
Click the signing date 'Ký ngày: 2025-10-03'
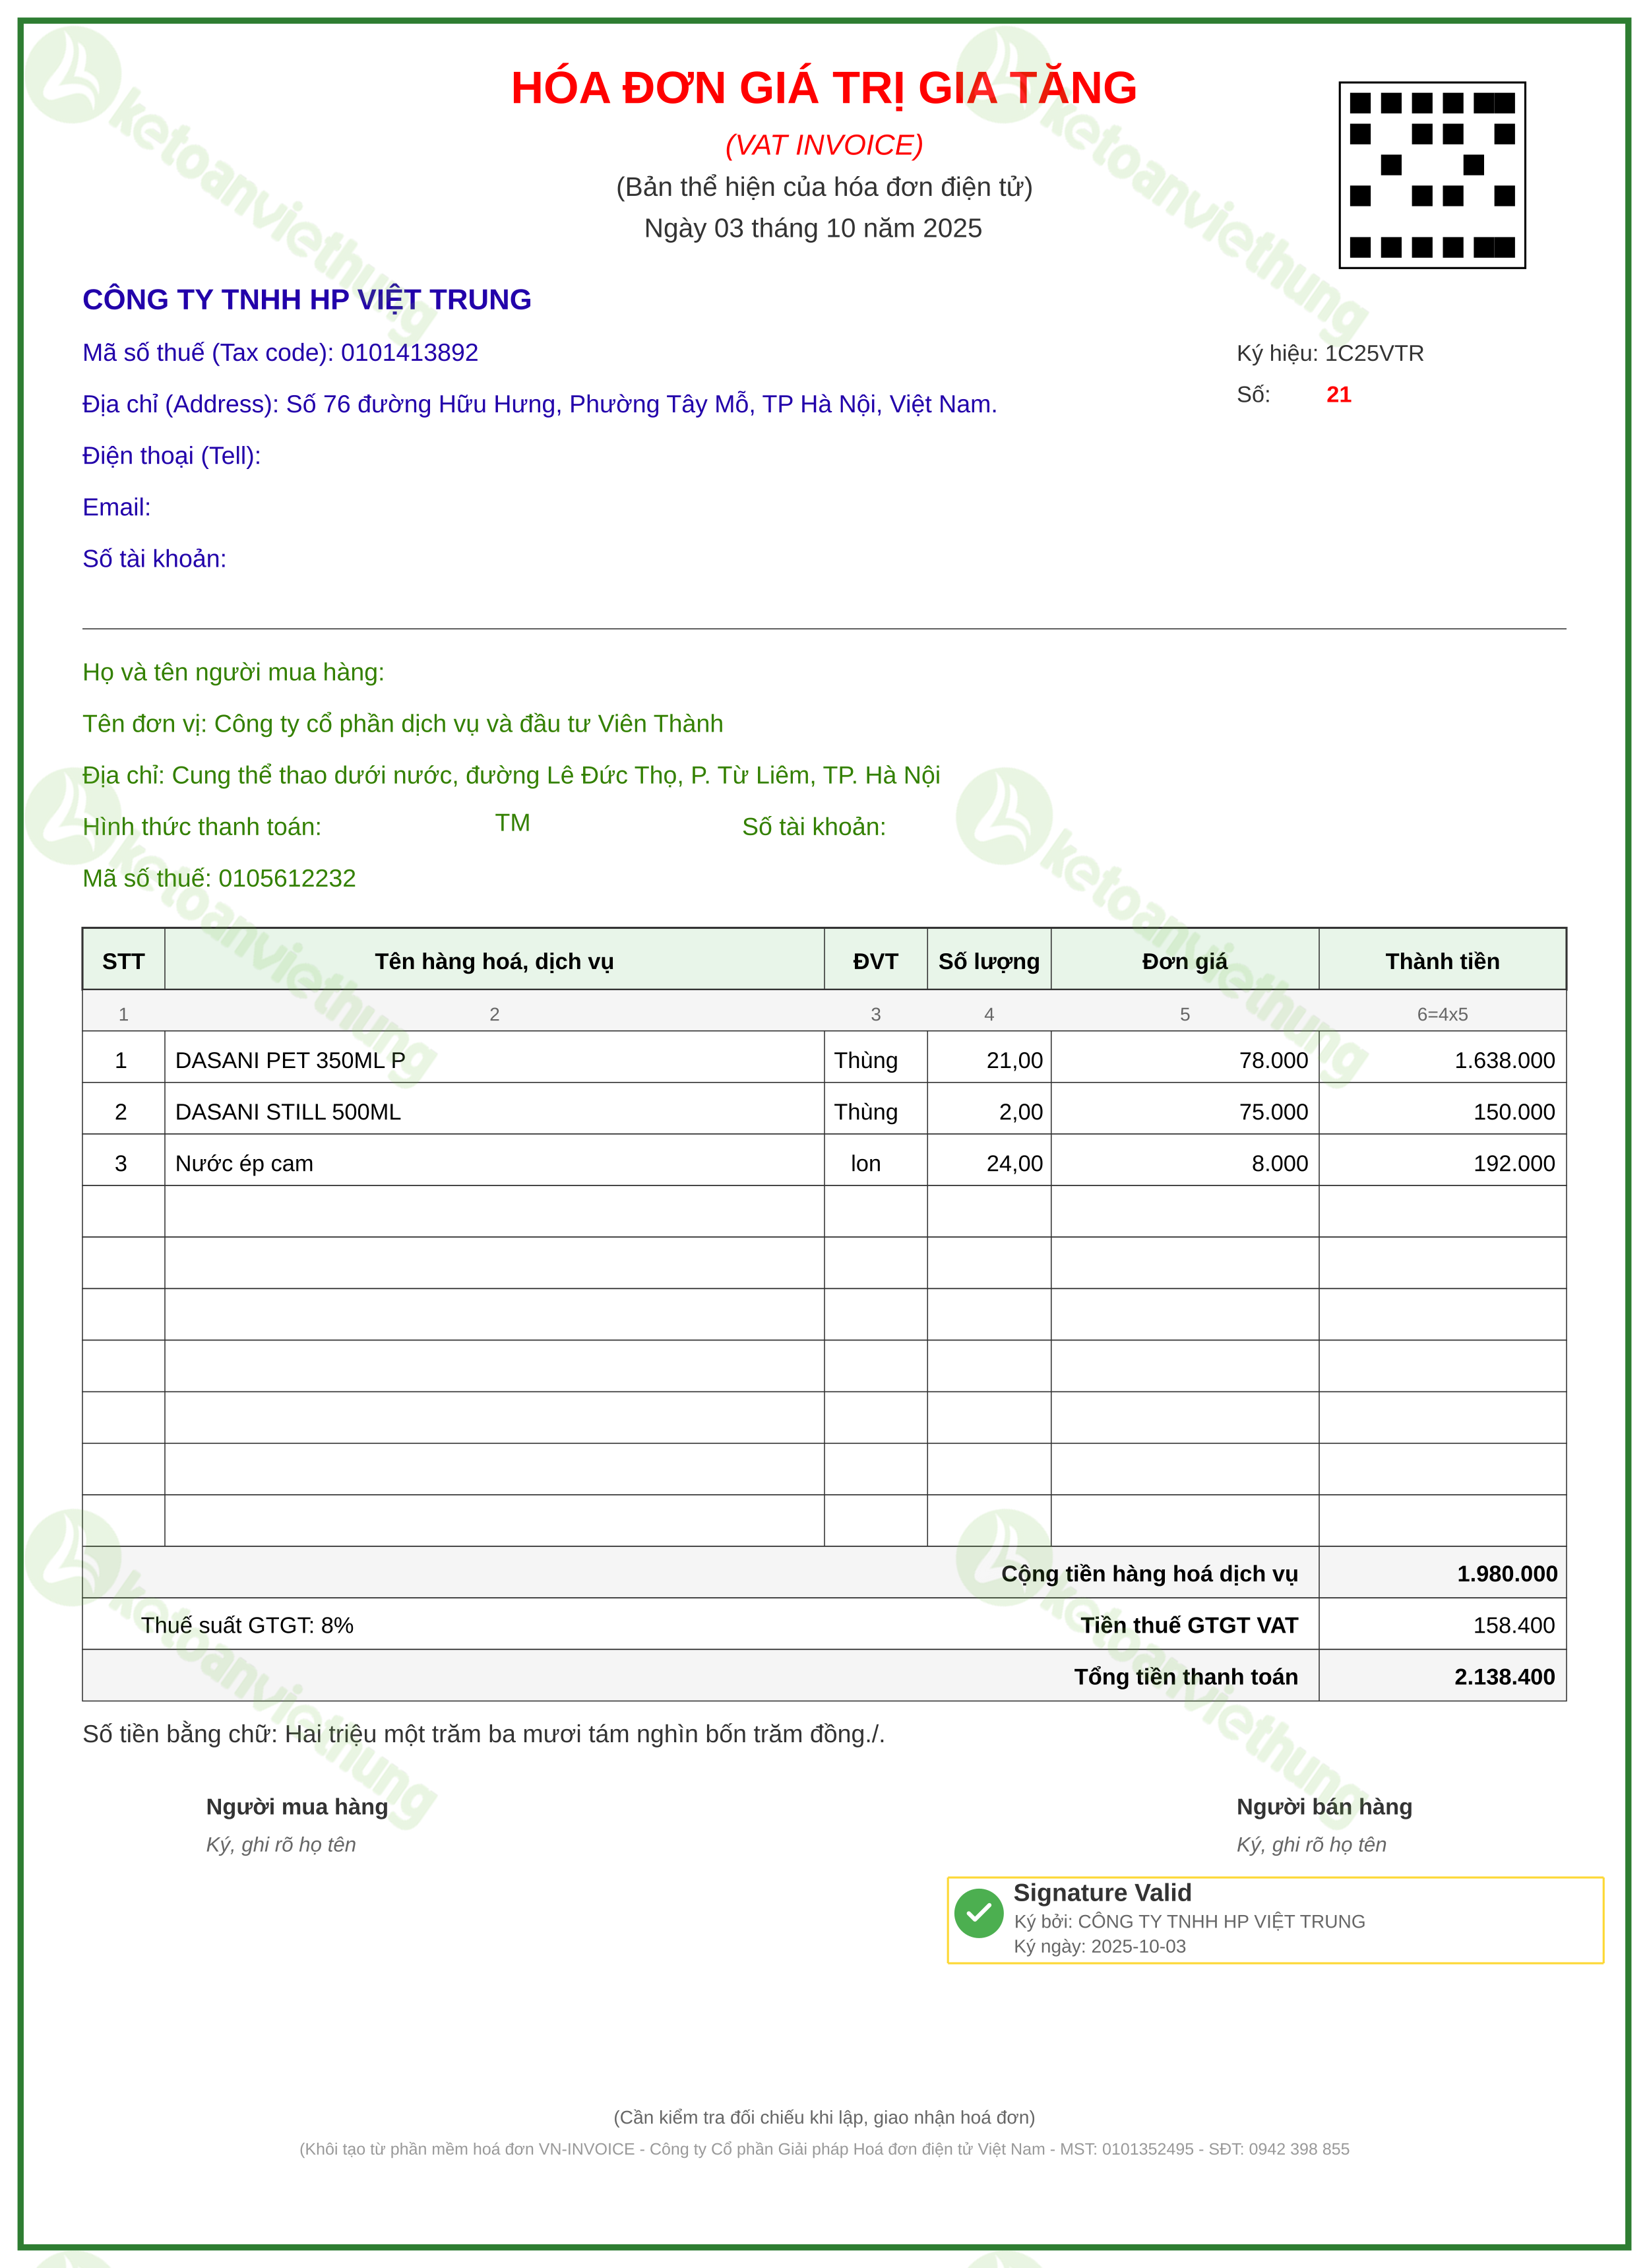coord(1100,1947)
